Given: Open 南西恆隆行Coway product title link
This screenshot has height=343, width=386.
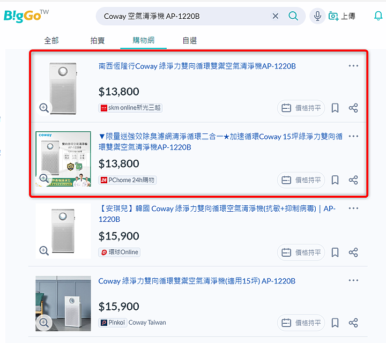Looking at the screenshot, I should pyautogui.click(x=197, y=66).
